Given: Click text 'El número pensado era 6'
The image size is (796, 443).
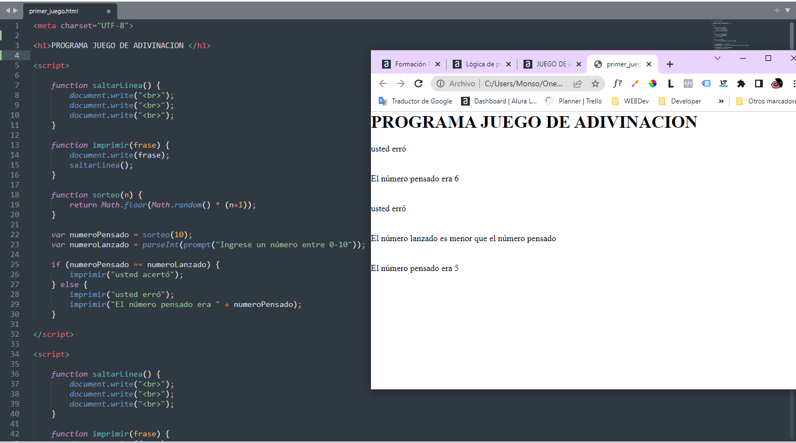Looking at the screenshot, I should click(415, 179).
